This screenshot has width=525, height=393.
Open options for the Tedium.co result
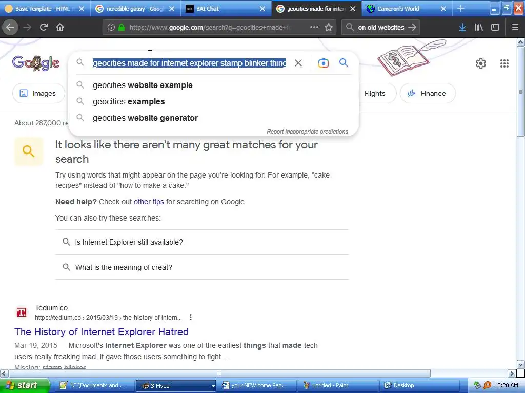[x=191, y=317]
